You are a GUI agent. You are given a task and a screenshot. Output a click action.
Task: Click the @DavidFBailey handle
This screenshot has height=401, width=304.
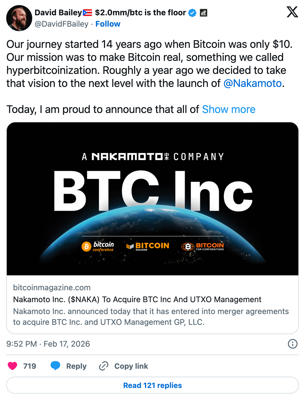[x=62, y=24]
